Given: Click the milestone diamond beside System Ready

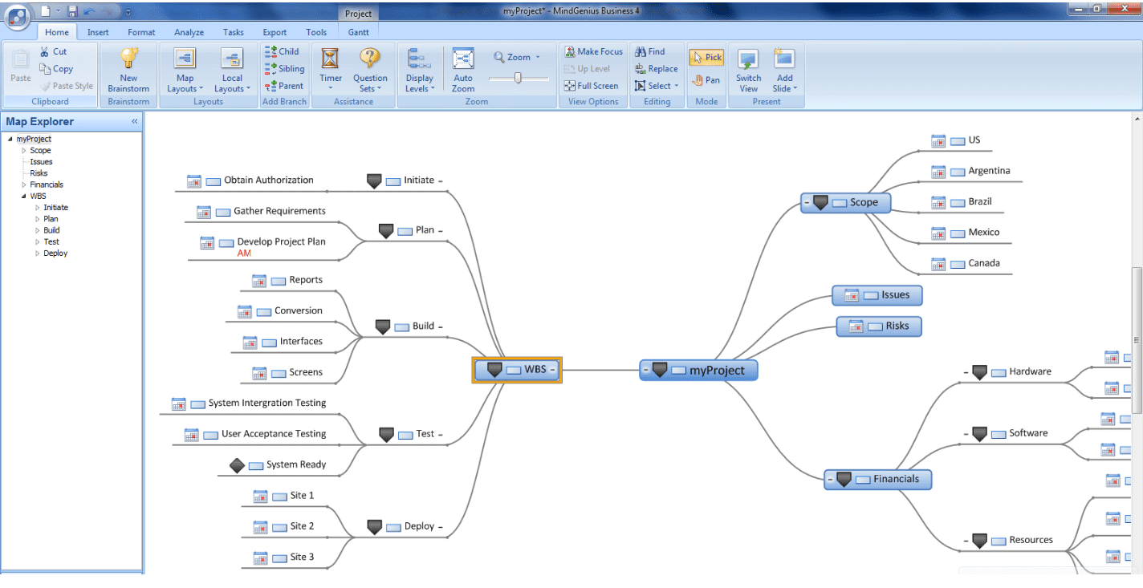Looking at the screenshot, I should click(x=236, y=465).
